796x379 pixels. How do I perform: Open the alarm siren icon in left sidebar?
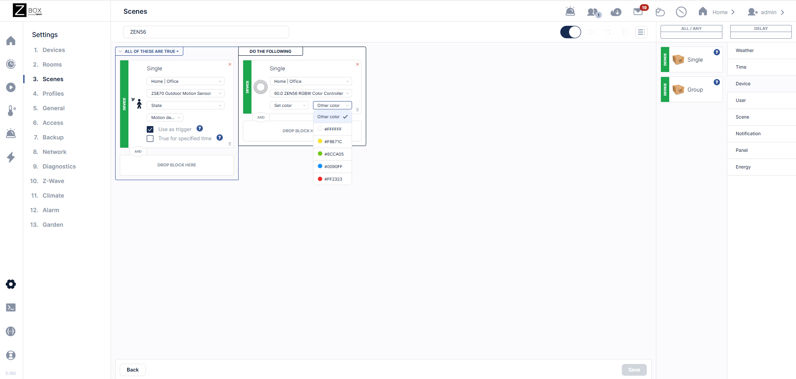[11, 134]
